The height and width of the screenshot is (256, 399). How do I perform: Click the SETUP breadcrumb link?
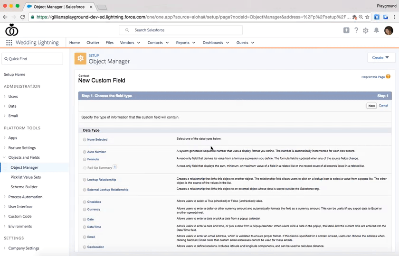94,55
